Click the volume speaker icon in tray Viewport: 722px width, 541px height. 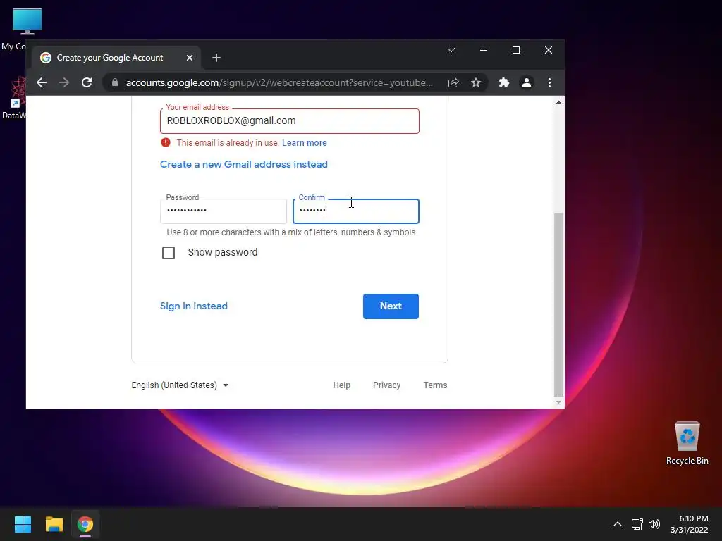[x=654, y=524]
